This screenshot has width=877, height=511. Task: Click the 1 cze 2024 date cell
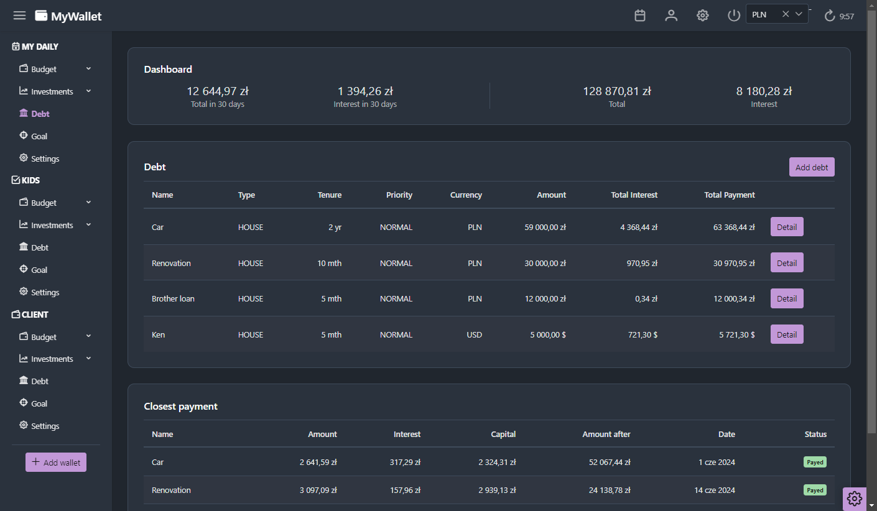click(717, 463)
